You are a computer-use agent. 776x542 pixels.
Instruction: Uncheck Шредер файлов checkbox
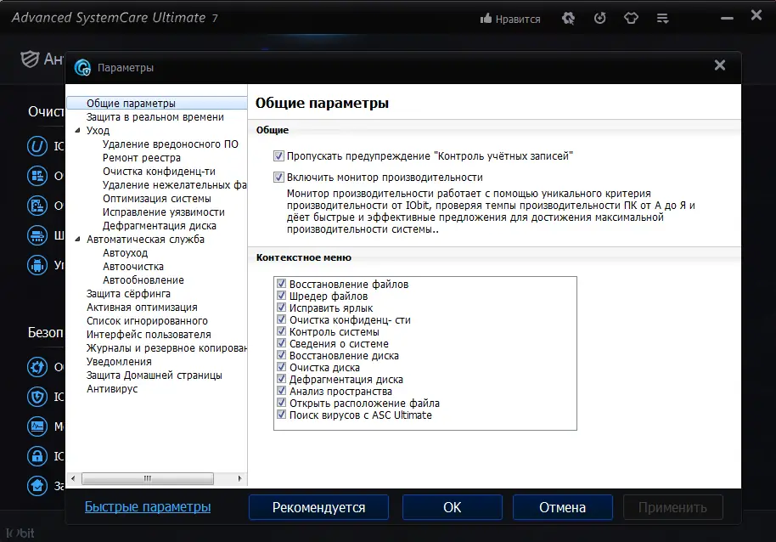(x=281, y=296)
